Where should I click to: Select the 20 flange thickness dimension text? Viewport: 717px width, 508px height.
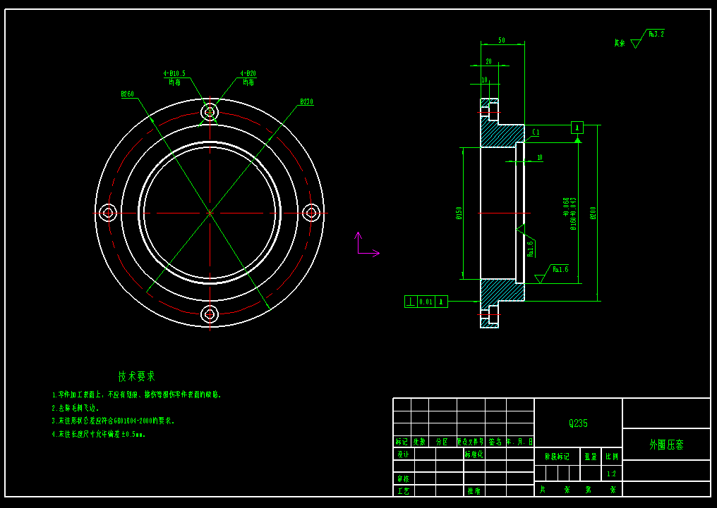click(x=489, y=61)
